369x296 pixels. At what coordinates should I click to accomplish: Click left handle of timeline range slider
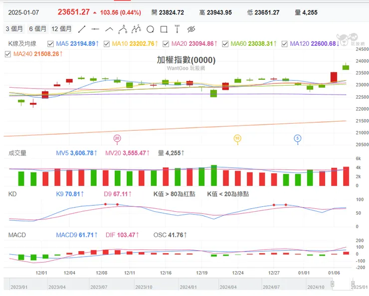pyautogui.click(x=332, y=284)
